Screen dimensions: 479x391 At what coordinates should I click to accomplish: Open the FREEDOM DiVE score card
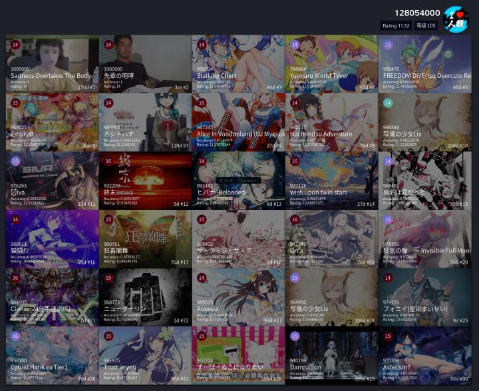[424, 64]
